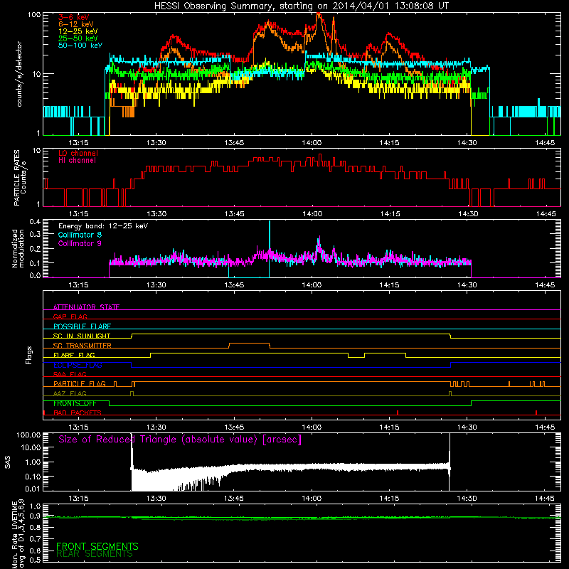The image size is (569, 569).
Task: Click the 'Size of Reduced Triangle' panel title
Action: click(x=180, y=440)
